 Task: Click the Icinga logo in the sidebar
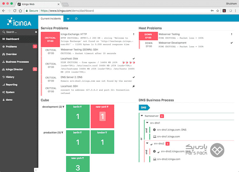[19, 22]
